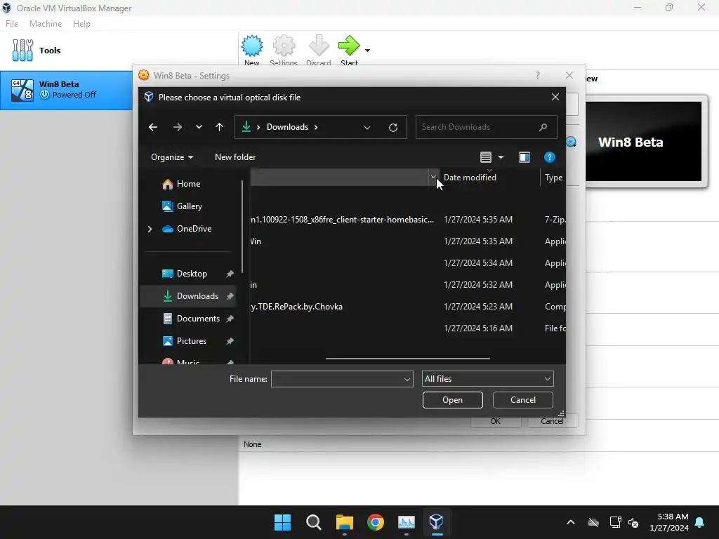The image size is (719, 539).
Task: Open the Tools section in VirtualBox
Action: coord(37,51)
